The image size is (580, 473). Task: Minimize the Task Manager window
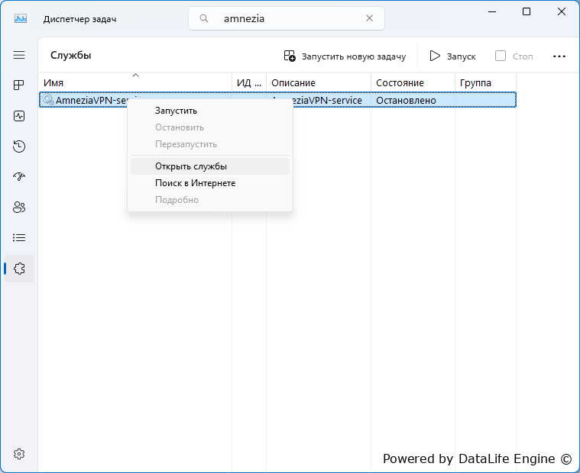pos(492,11)
